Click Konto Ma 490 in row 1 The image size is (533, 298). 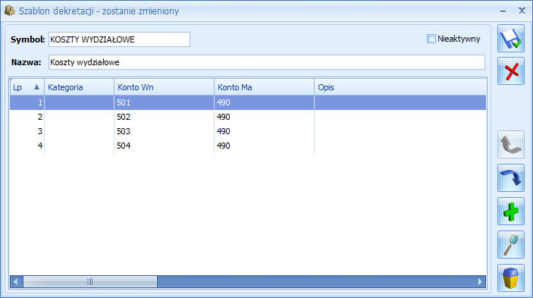pos(264,102)
